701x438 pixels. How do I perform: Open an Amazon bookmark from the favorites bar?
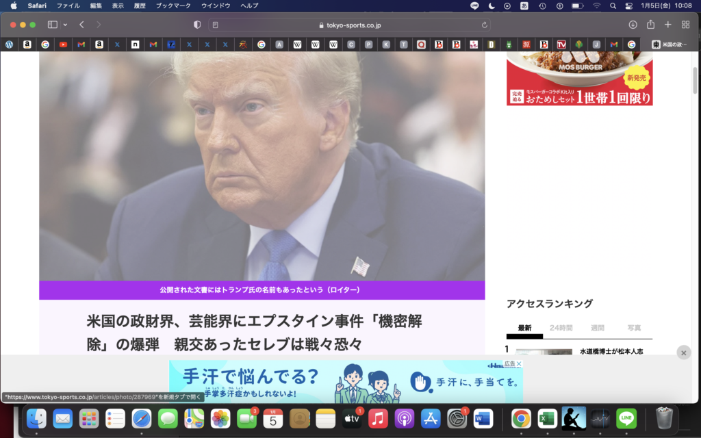point(27,44)
